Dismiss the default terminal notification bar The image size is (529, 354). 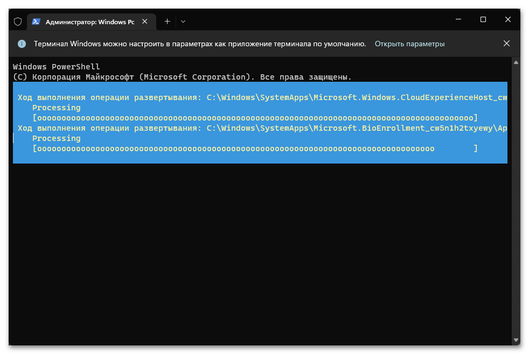click(x=506, y=44)
